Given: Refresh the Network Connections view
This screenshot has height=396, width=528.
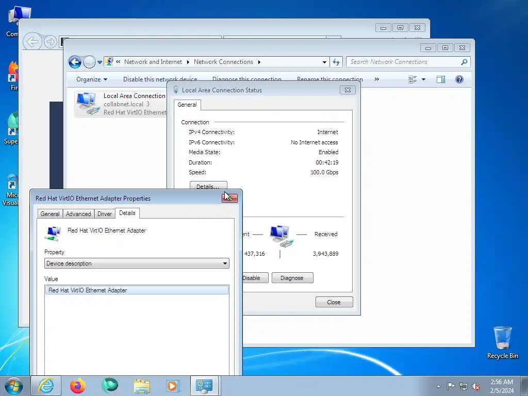Looking at the screenshot, I should [x=336, y=62].
